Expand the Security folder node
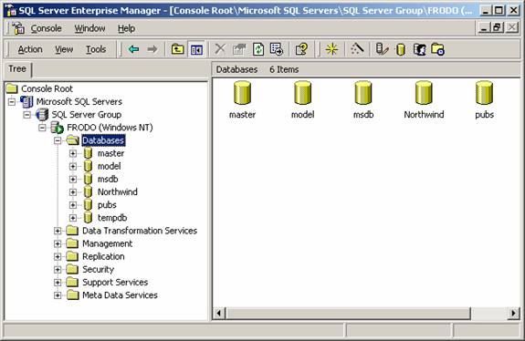Screen dimensions: 525x341 click(58, 270)
